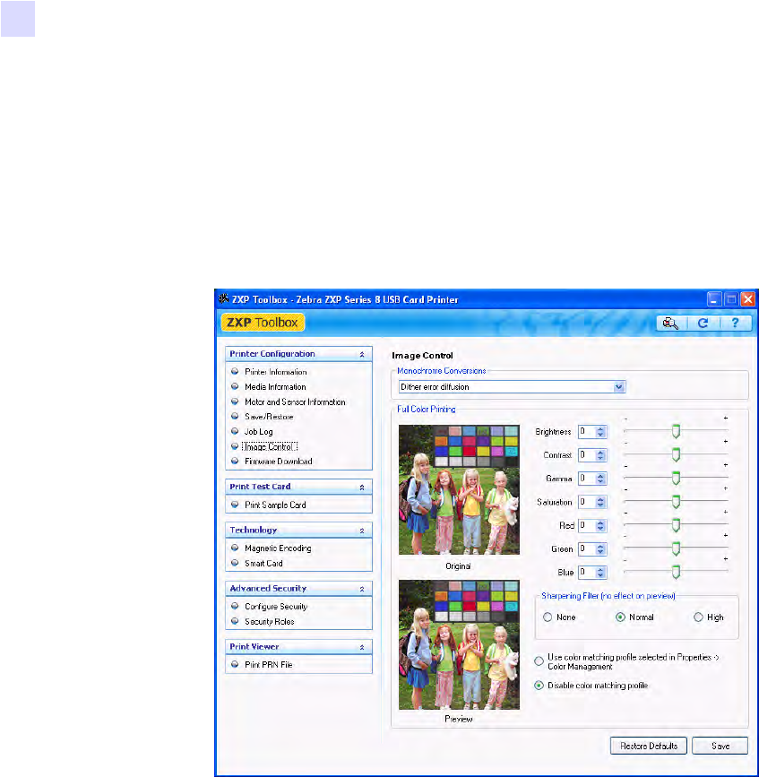759x777 pixels.
Task: Click the Gamma slider handle
Action: coord(676,479)
